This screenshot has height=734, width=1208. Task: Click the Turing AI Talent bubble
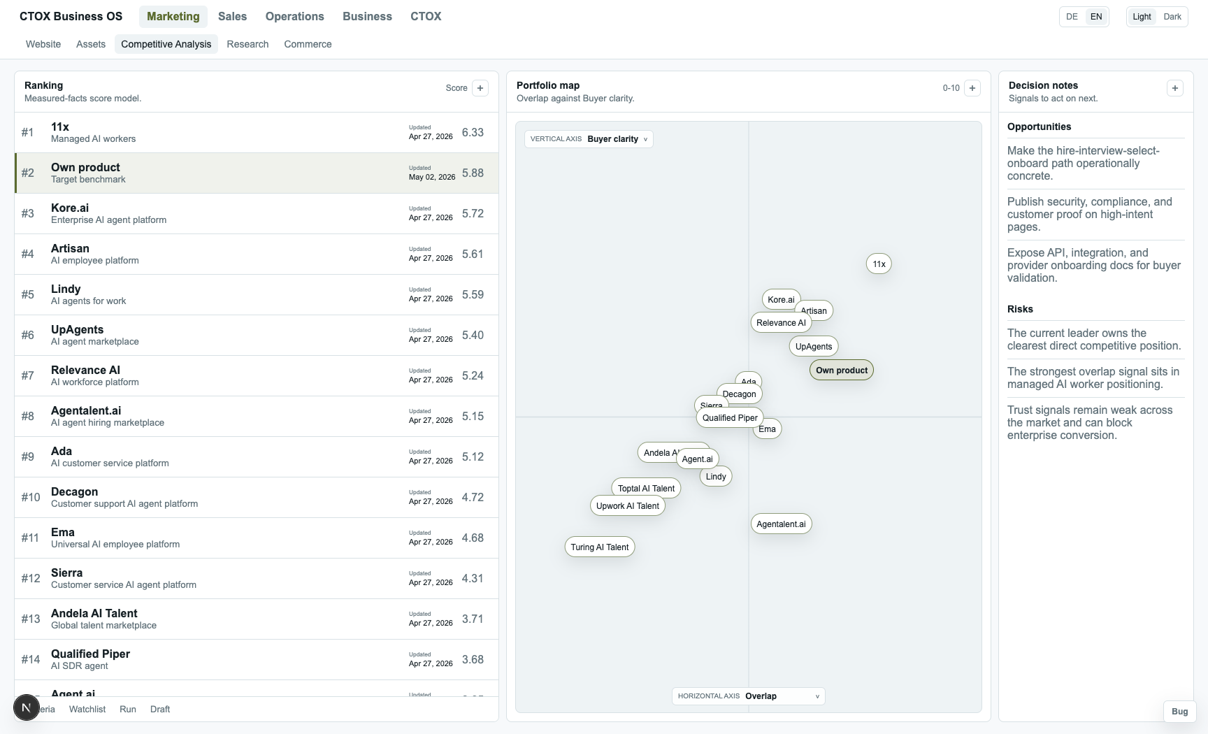pyautogui.click(x=600, y=547)
